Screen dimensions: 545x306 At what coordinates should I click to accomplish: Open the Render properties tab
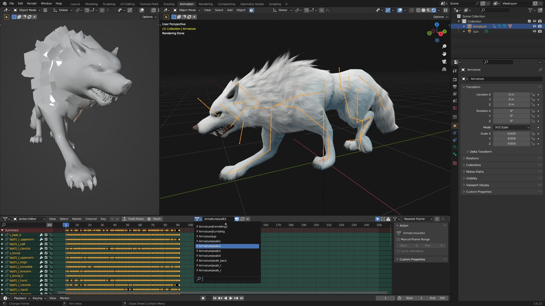(455, 80)
